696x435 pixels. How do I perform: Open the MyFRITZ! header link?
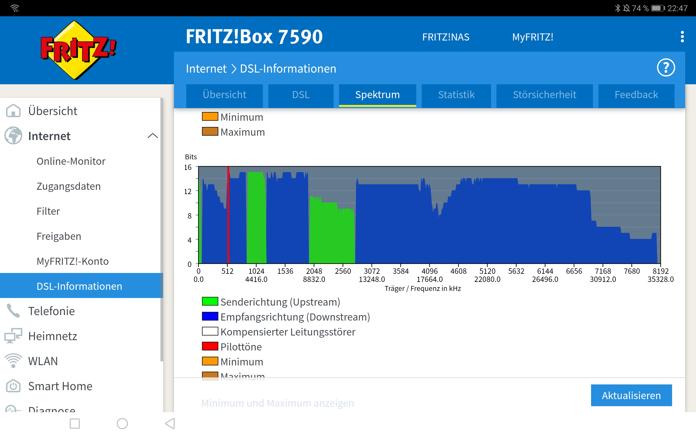(x=533, y=37)
